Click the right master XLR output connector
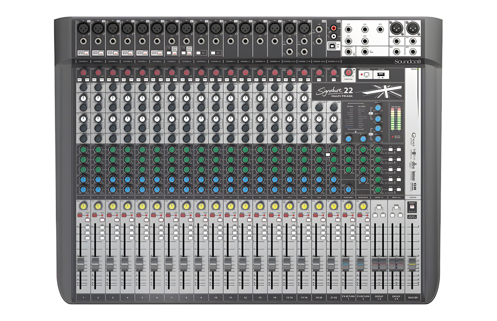Image resolution: width=497 pixels, height=321 pixels. click(413, 29)
